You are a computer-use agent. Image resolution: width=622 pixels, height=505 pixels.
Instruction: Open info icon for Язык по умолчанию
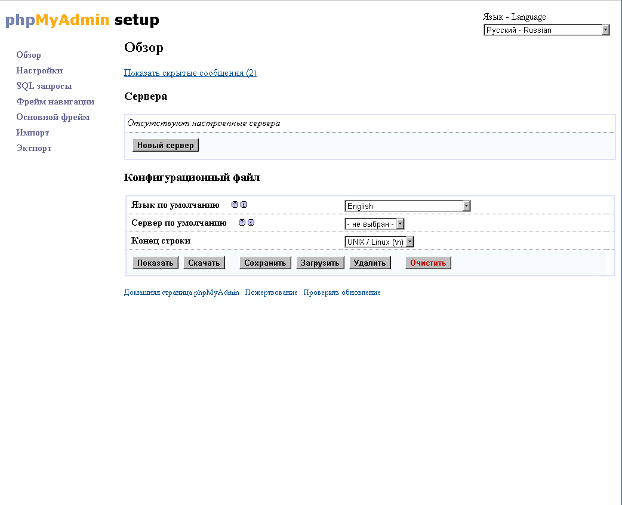(244, 205)
